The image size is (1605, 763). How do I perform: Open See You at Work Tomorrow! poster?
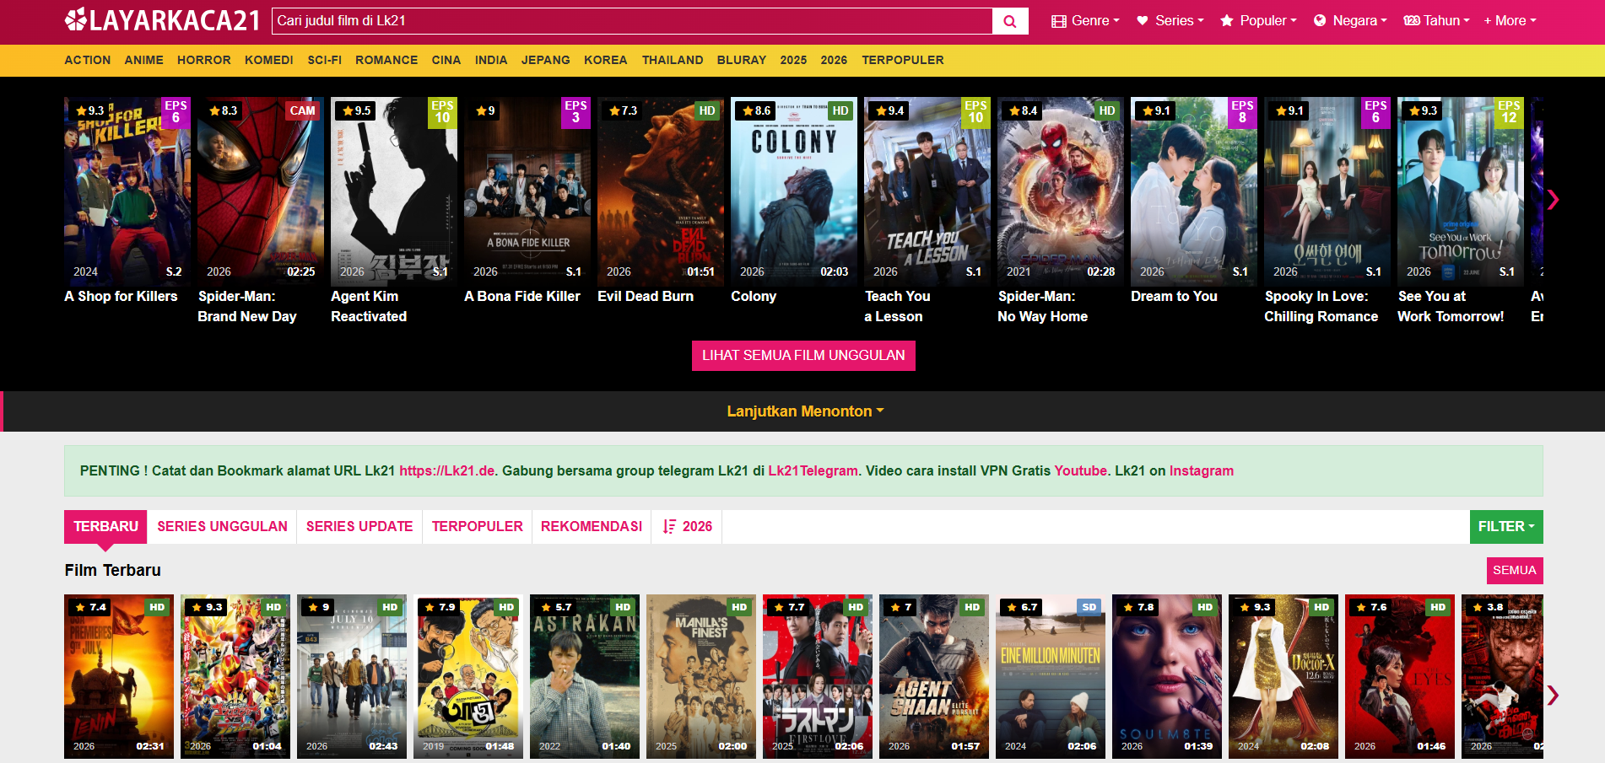coord(1461,191)
